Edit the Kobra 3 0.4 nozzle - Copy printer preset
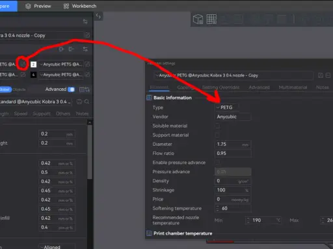Screen dimensions: 333x249 (87, 35)
